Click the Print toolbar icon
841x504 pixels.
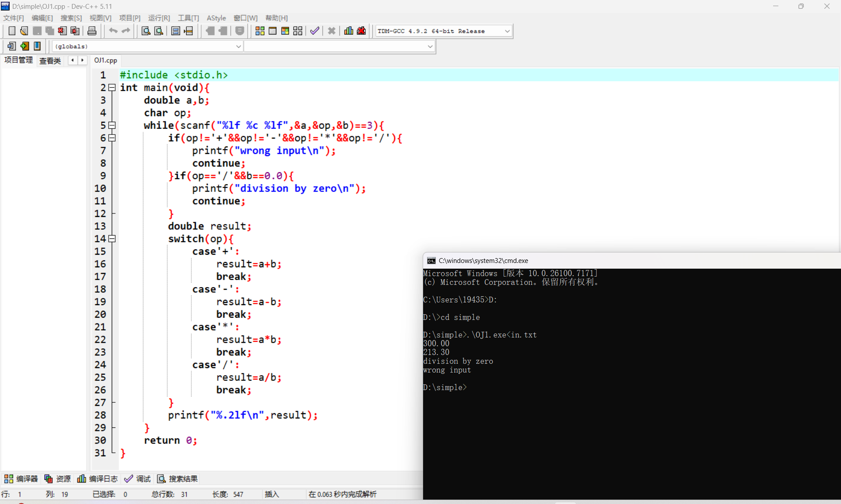point(92,31)
